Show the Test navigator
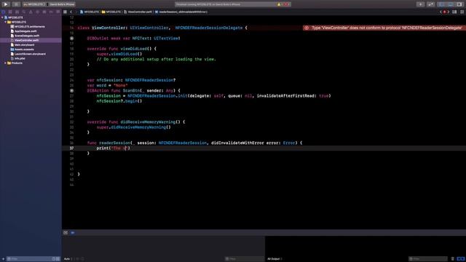 [37, 12]
